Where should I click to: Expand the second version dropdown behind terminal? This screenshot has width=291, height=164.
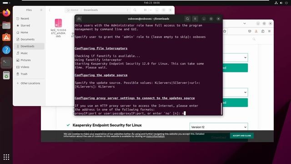tap(245, 92)
